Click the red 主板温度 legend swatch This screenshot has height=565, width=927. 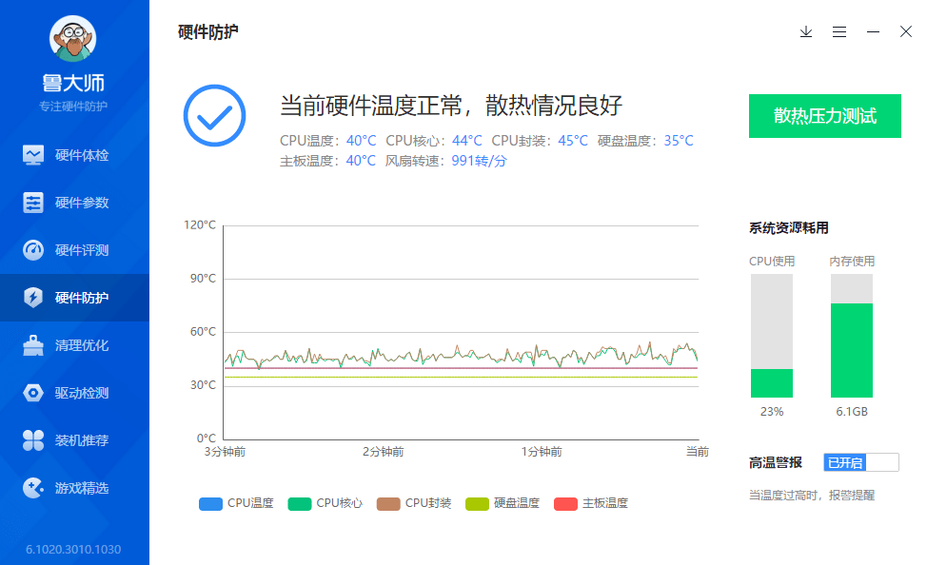coord(565,503)
